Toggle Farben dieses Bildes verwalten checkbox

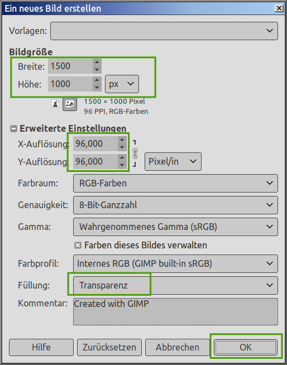[78, 246]
